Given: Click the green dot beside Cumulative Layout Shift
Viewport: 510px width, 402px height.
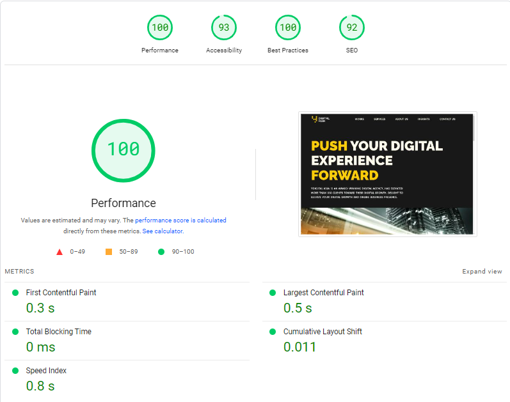Looking at the screenshot, I should 273,332.
